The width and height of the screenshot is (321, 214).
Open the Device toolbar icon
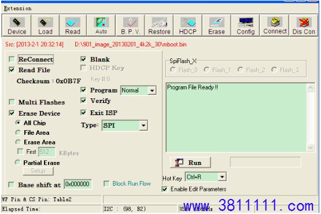(x=17, y=25)
